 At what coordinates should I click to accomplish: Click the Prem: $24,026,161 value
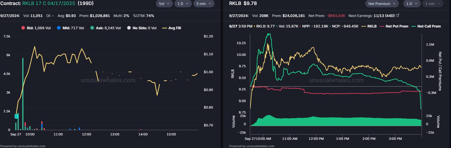289,16
